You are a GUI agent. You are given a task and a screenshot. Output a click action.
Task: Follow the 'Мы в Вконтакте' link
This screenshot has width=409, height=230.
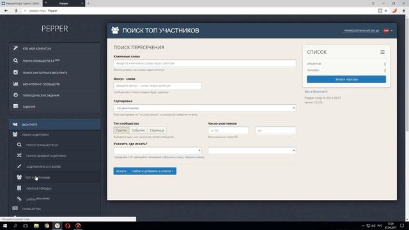pyautogui.click(x=316, y=91)
